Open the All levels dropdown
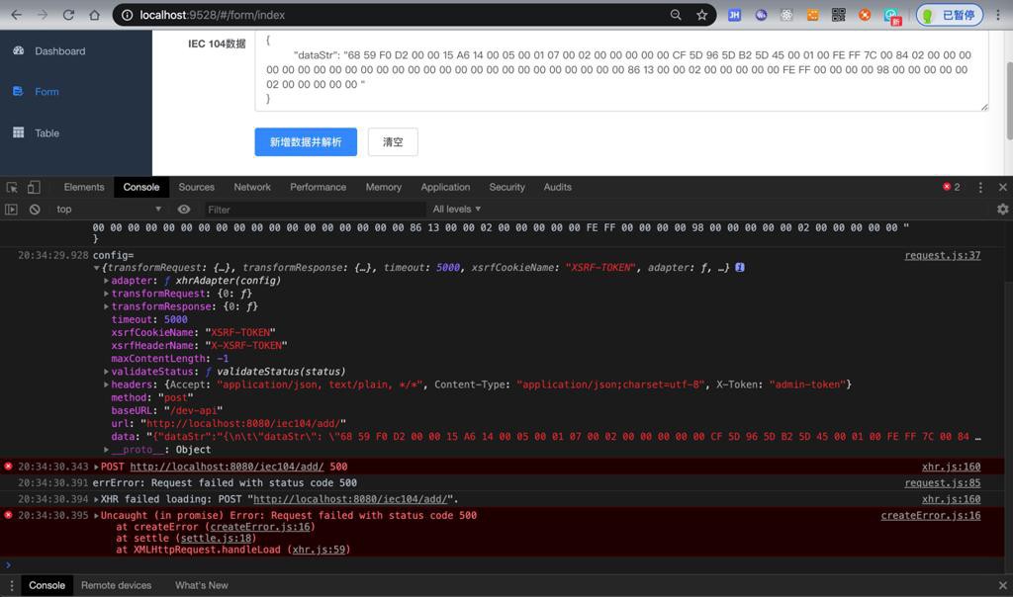The width and height of the screenshot is (1013, 597). (457, 210)
